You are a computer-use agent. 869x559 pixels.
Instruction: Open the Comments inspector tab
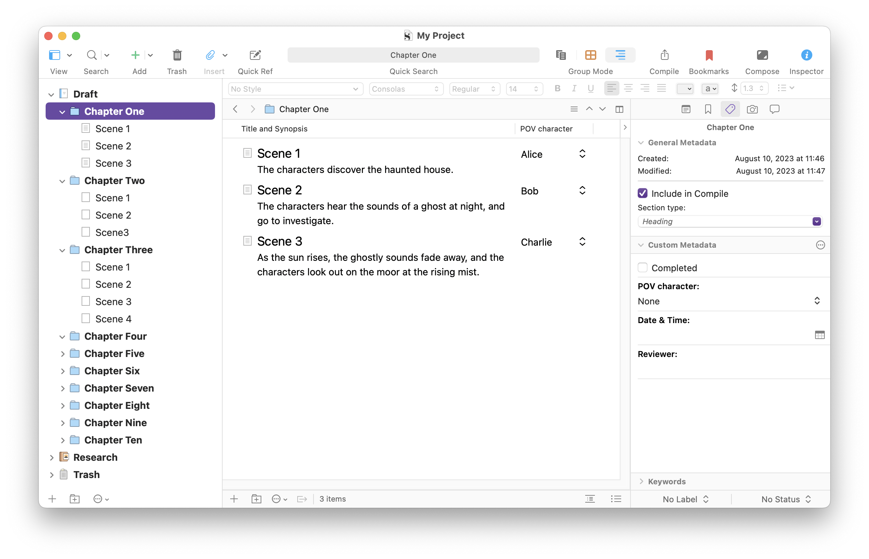point(774,109)
